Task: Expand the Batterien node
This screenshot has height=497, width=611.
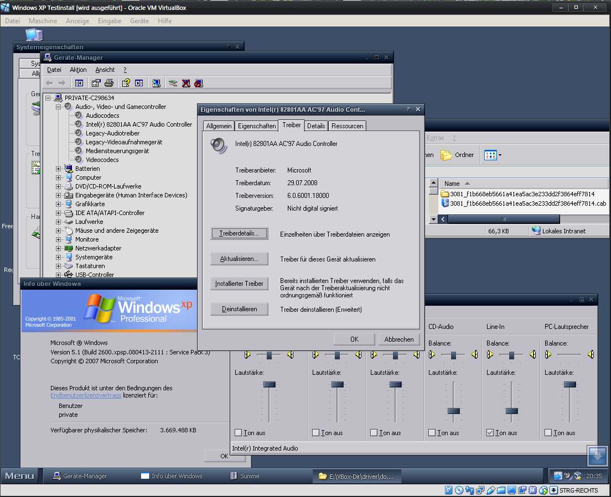Action: 58,169
